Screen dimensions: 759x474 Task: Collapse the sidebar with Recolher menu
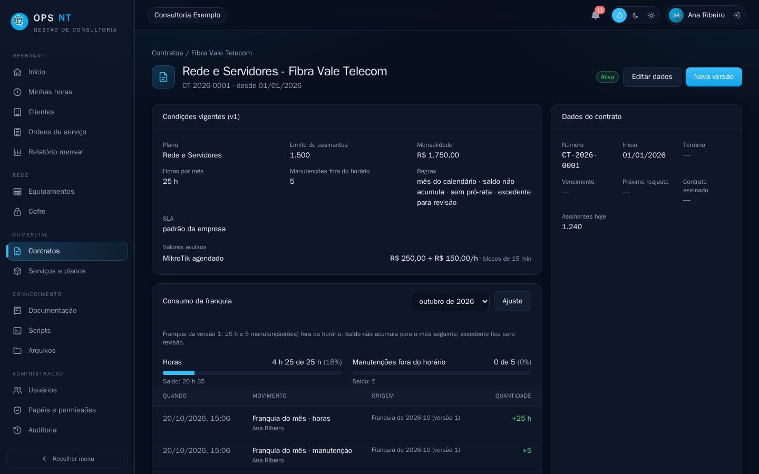pos(67,459)
